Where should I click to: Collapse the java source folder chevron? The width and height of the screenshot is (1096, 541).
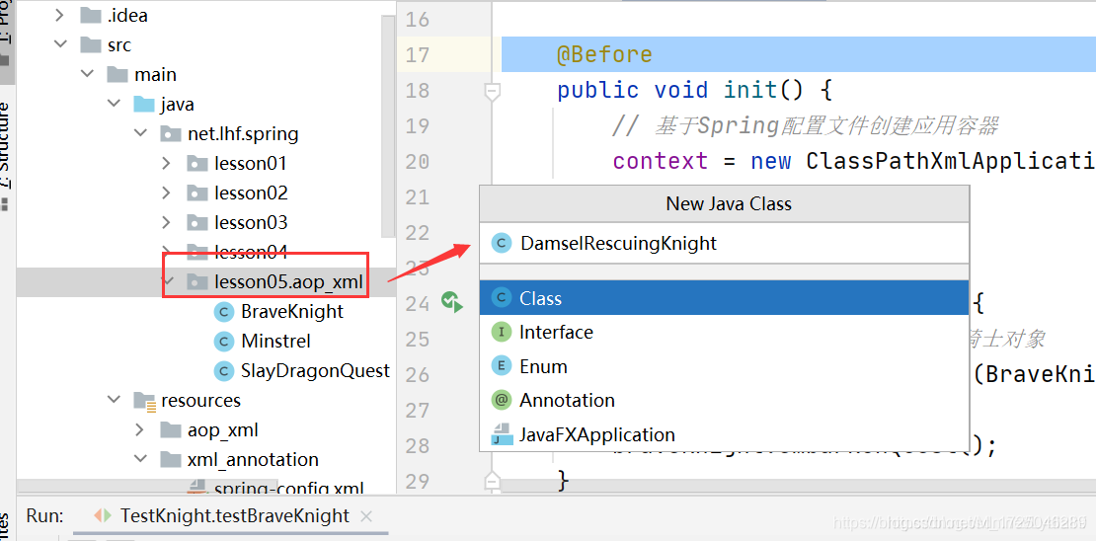pos(114,104)
